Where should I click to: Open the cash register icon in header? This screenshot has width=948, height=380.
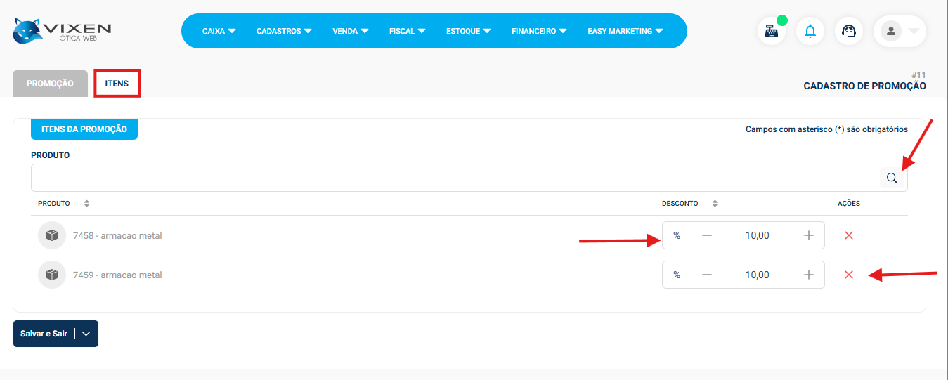[x=772, y=31]
